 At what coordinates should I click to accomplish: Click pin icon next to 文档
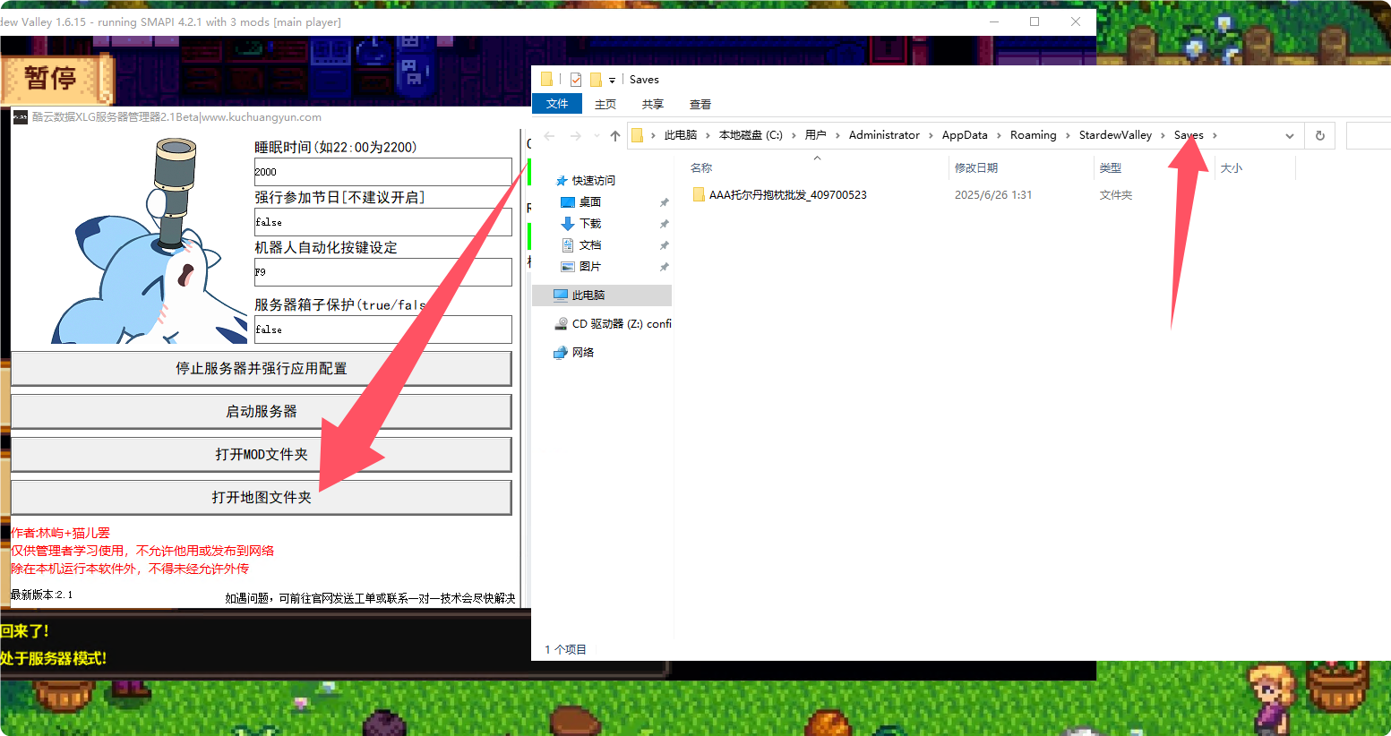665,245
